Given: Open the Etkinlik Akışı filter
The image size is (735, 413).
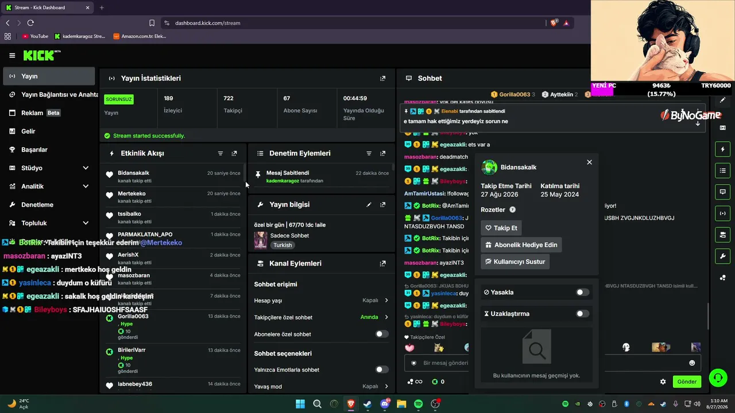Looking at the screenshot, I should point(220,153).
